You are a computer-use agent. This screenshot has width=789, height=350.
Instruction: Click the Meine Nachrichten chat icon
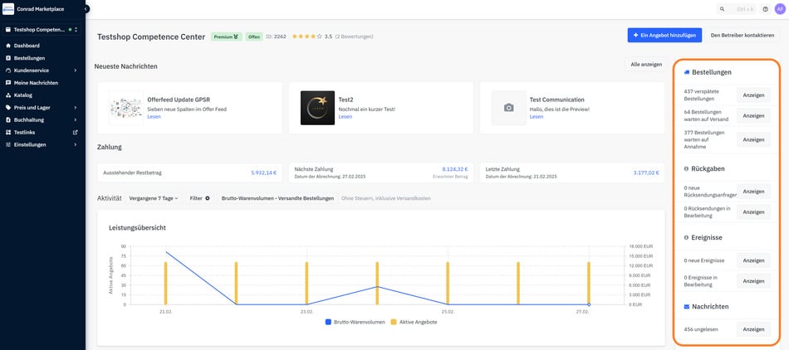[x=8, y=83]
